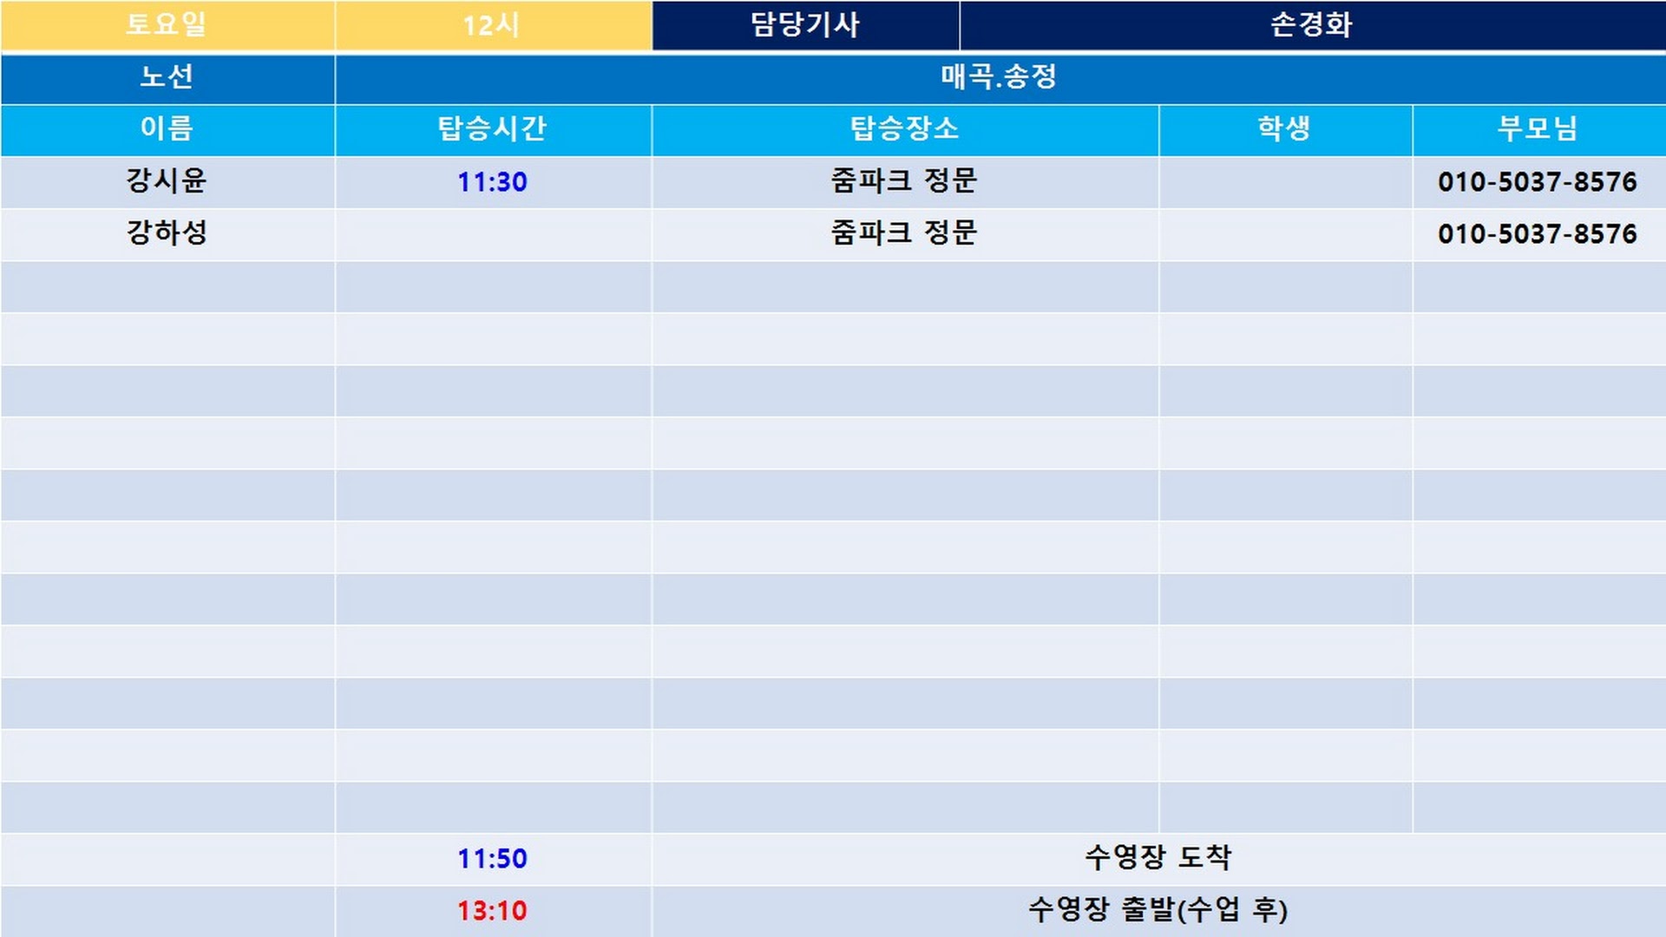Select the 수영장 도착 cell
Image resolution: width=1666 pixels, height=937 pixels.
pos(1158,858)
